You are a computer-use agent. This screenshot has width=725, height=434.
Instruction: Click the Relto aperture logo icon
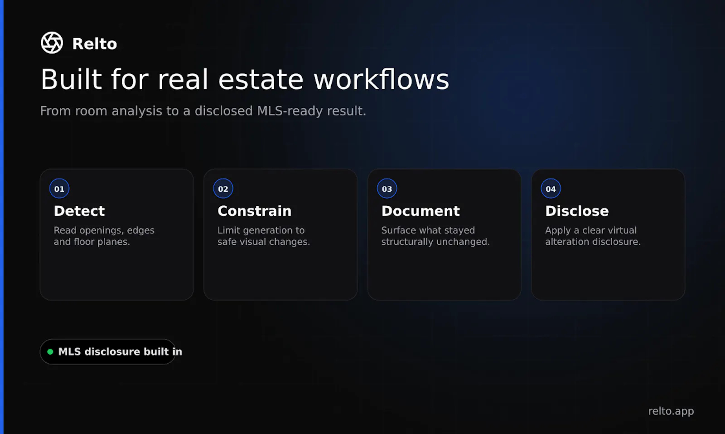coord(52,43)
